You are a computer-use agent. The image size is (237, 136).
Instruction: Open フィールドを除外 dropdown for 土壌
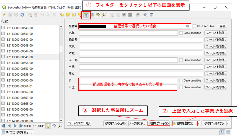click(x=216, y=67)
